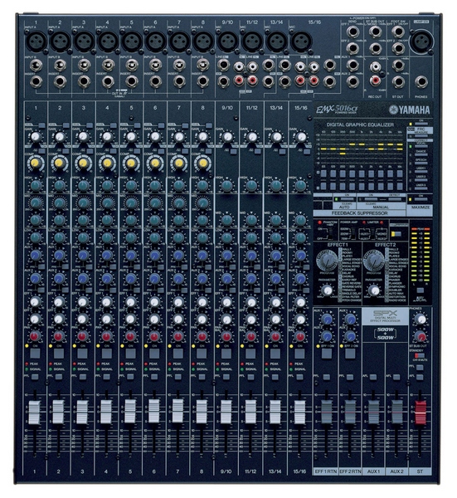Click channel 3 yellow COMP knob
Screen dimensions: 457x498
pyautogui.click(x=83, y=163)
